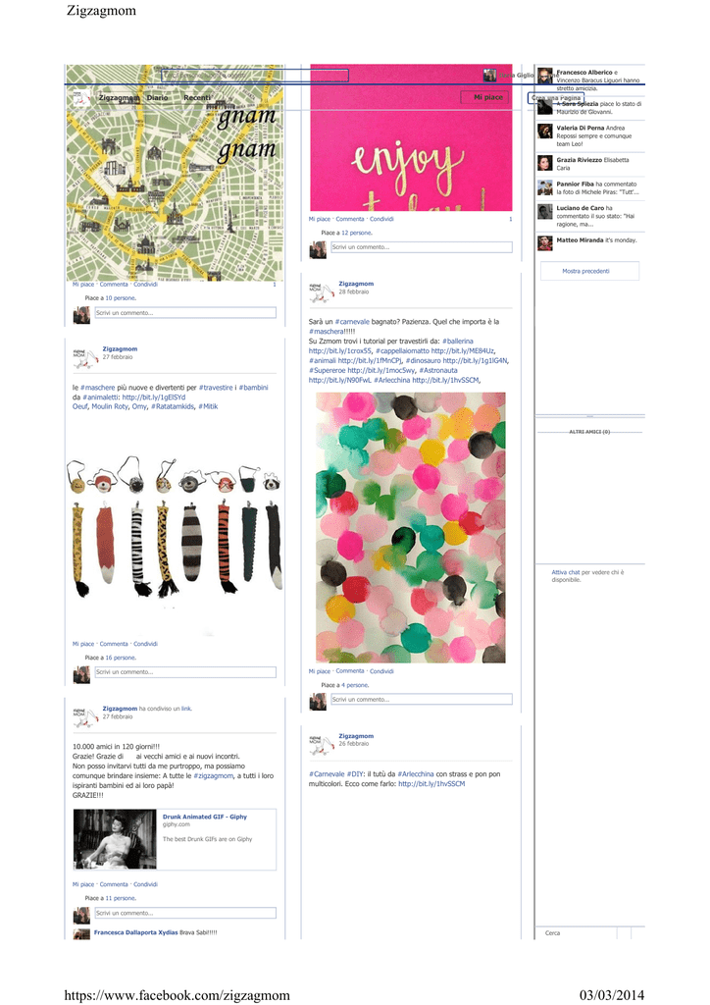Screen dimensions: 710x1005
Task: Open Francesco Alberico's avatar in ticker
Action: tap(545, 76)
